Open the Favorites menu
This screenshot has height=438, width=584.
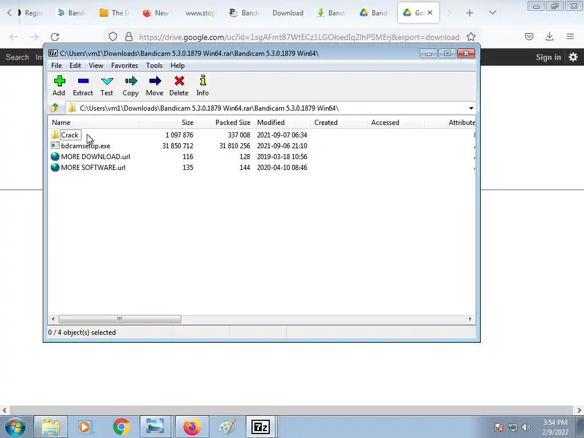(x=124, y=66)
